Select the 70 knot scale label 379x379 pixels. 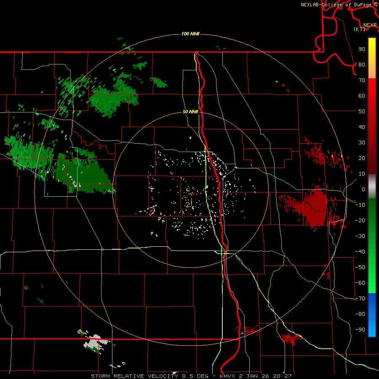362,80
